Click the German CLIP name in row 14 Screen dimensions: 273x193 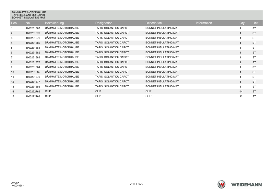[x=48, y=91]
